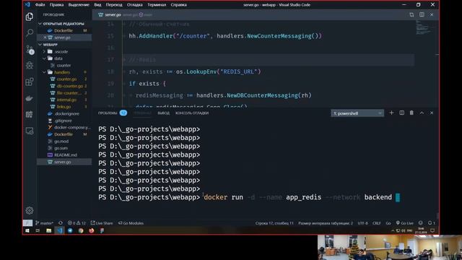Viewport: 462px width, 260px height.
Task: Open notifications bell in status bar
Action: [x=432, y=223]
